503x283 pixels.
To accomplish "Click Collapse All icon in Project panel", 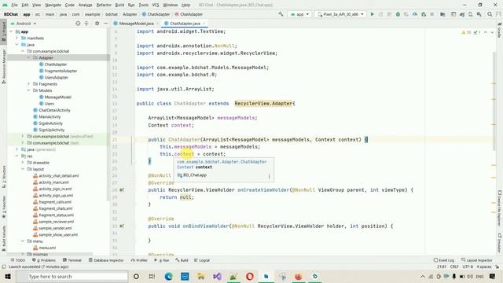I will [86, 24].
